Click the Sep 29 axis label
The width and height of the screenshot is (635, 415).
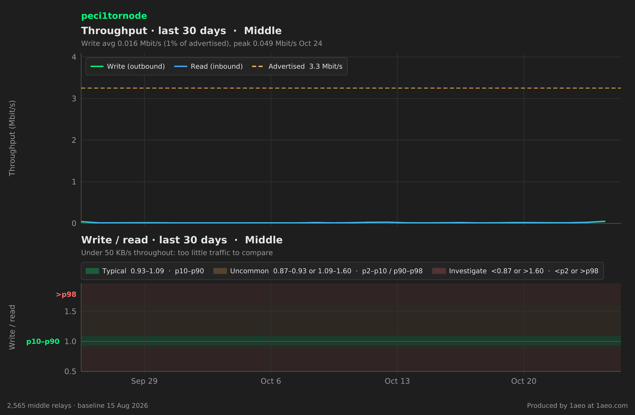pyautogui.click(x=144, y=381)
